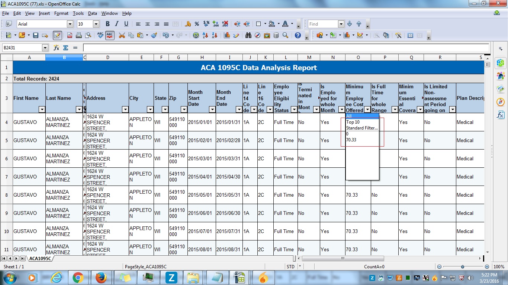508x285 pixels.
Task: Apply percent number format
Action: [x=197, y=24]
